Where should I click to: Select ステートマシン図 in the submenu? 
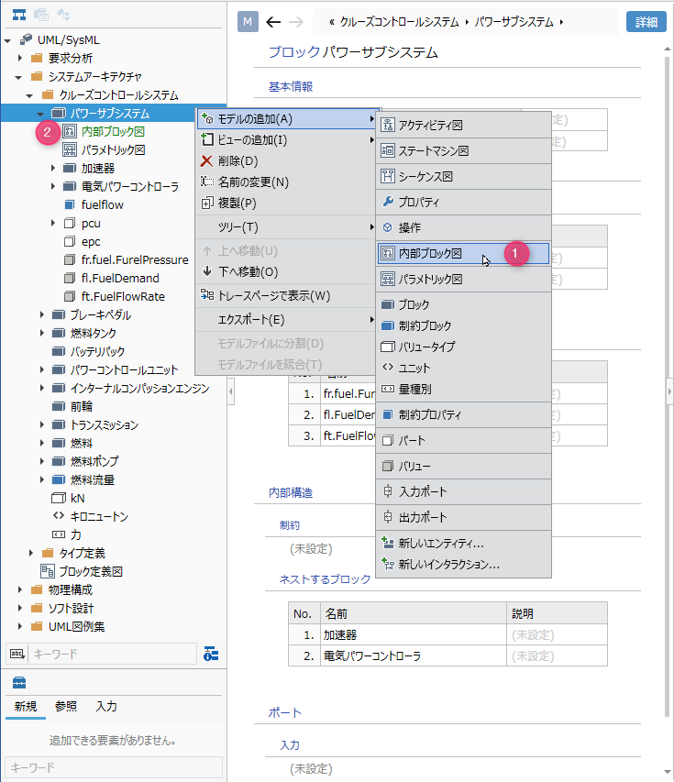click(463, 150)
